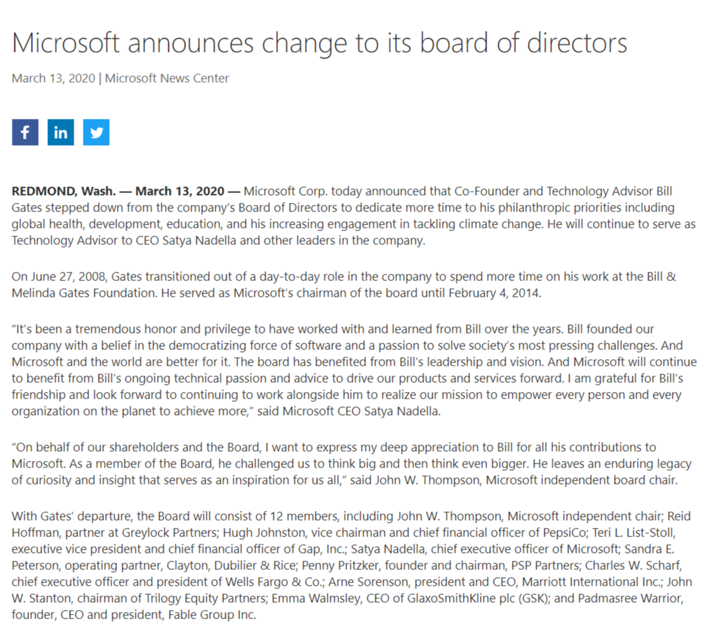Click the Satya Nadella quote paragraph
Viewport: 708px width, 631px height.
coord(354,370)
